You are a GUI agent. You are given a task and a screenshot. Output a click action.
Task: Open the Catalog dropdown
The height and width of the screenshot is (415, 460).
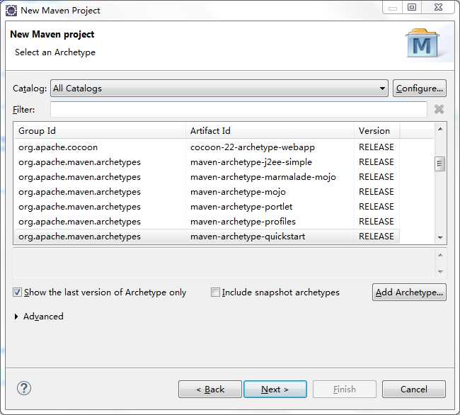tap(219, 88)
